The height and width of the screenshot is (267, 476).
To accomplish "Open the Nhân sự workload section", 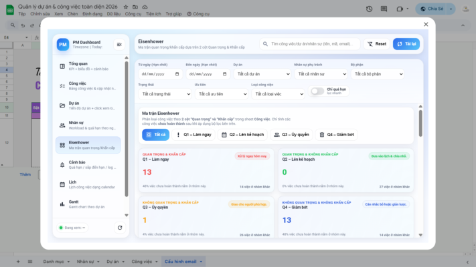I will [87, 125].
